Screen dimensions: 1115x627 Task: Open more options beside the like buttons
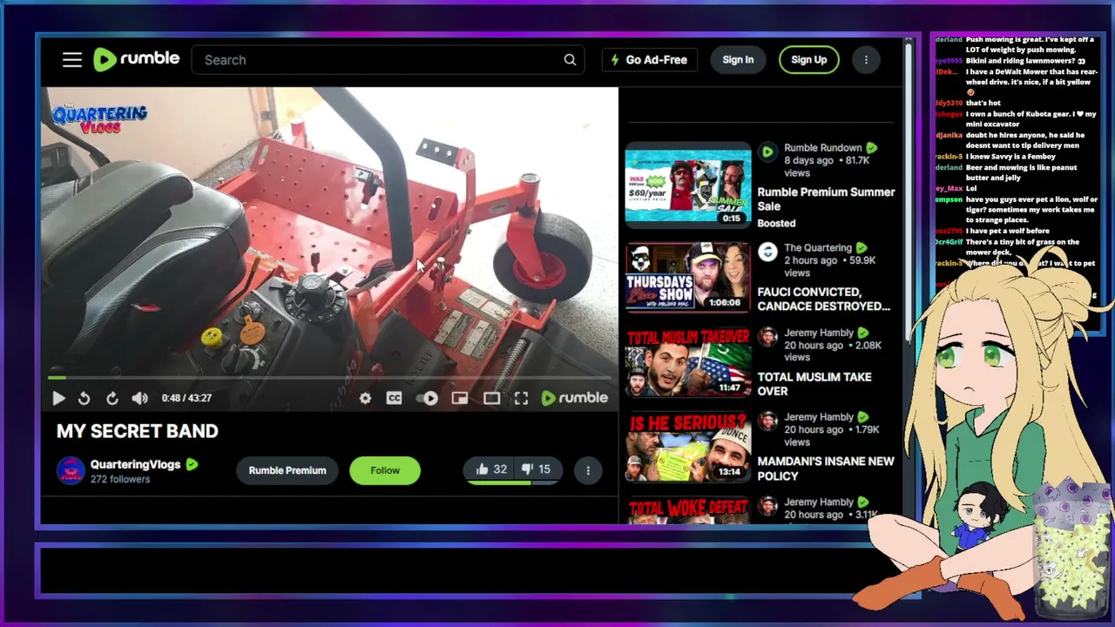(x=588, y=470)
